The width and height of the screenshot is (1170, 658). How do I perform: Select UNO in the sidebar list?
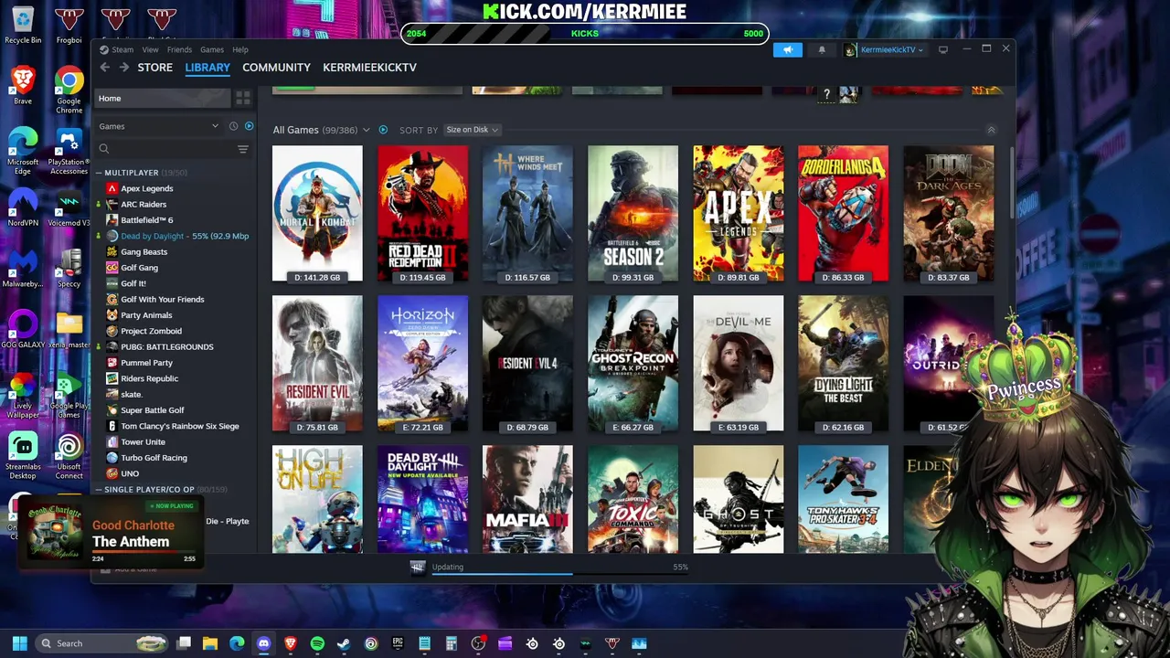point(129,473)
